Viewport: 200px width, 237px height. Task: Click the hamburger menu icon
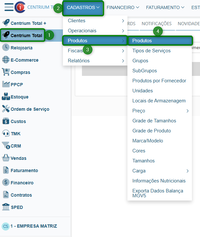tap(9, 7)
